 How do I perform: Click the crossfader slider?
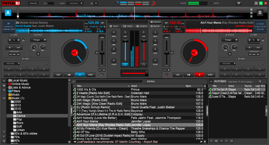click(134, 73)
